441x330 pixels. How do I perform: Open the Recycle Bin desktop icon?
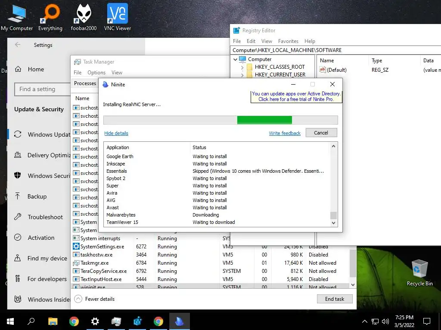[x=419, y=273]
